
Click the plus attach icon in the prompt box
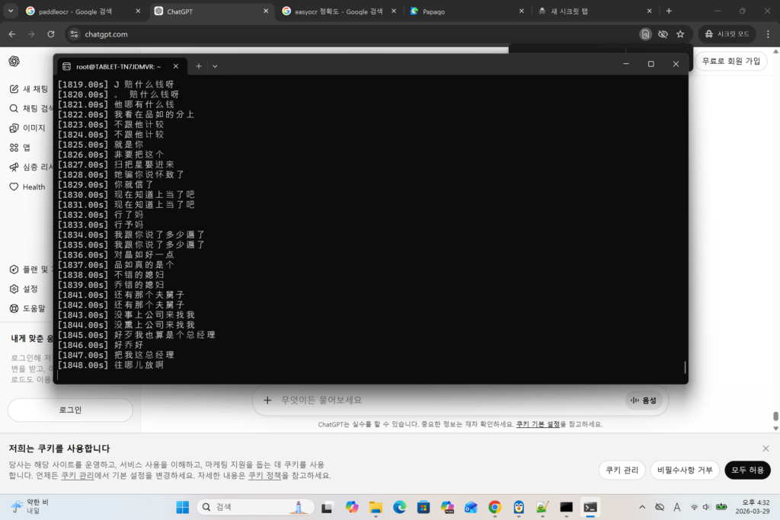point(267,400)
